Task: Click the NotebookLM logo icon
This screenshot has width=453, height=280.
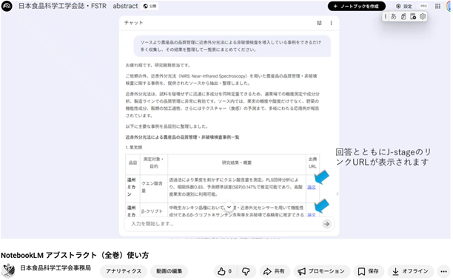Action: (7, 6)
